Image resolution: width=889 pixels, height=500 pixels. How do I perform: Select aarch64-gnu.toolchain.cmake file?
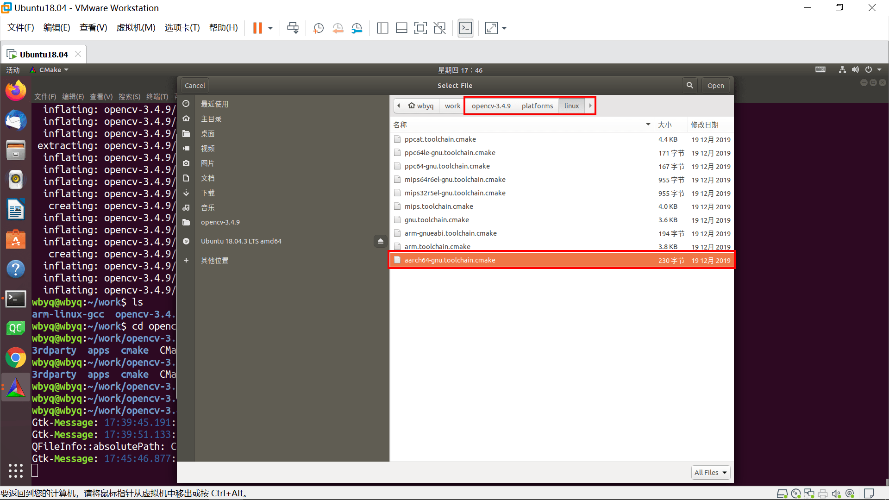click(x=562, y=260)
